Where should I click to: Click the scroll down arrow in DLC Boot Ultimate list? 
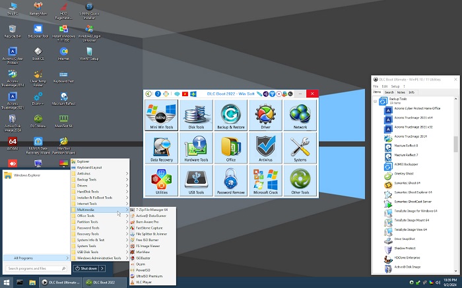click(x=455, y=271)
